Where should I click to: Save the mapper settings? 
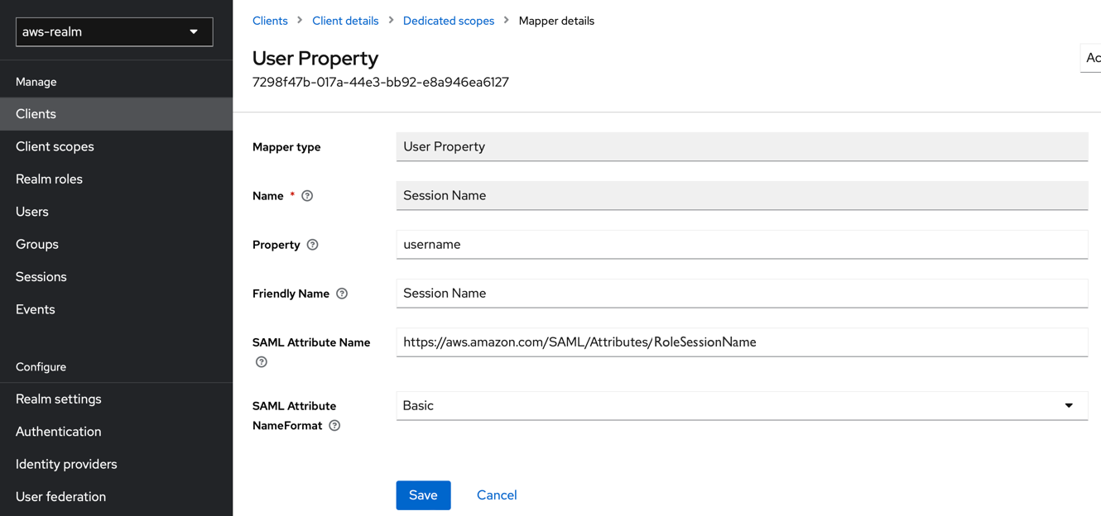(423, 495)
